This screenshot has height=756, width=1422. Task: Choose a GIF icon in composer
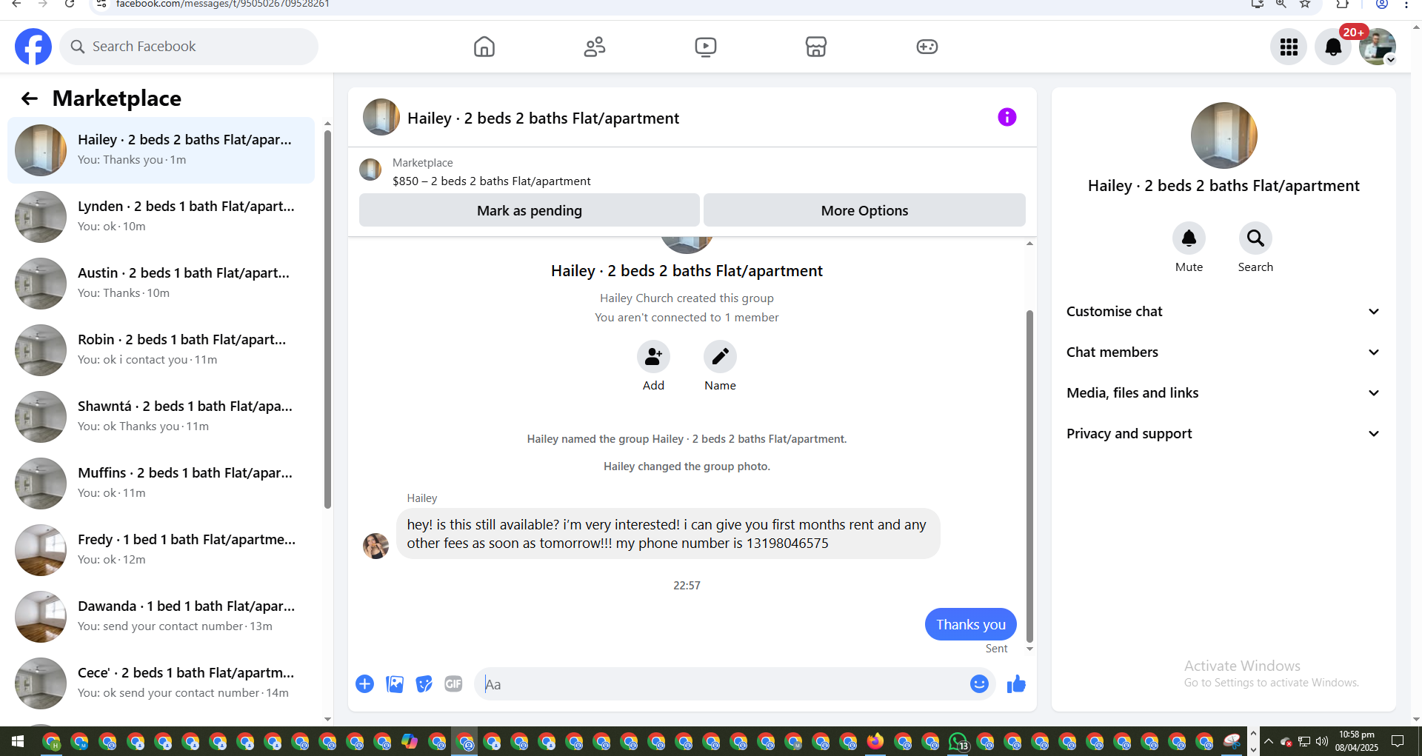[x=453, y=684]
